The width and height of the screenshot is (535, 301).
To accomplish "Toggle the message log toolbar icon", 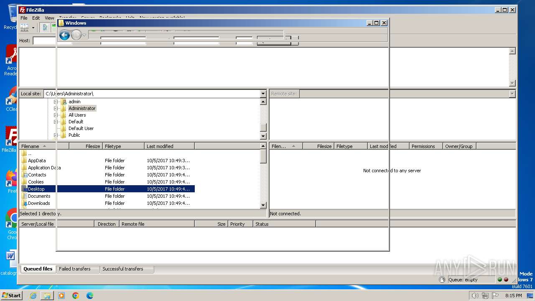I will pyautogui.click(x=45, y=28).
